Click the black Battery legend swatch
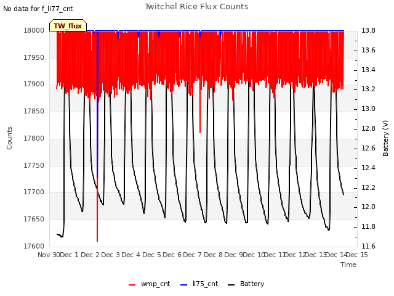 click(231, 285)
